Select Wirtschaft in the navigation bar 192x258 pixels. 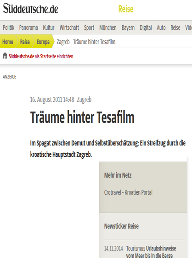[x=69, y=28]
